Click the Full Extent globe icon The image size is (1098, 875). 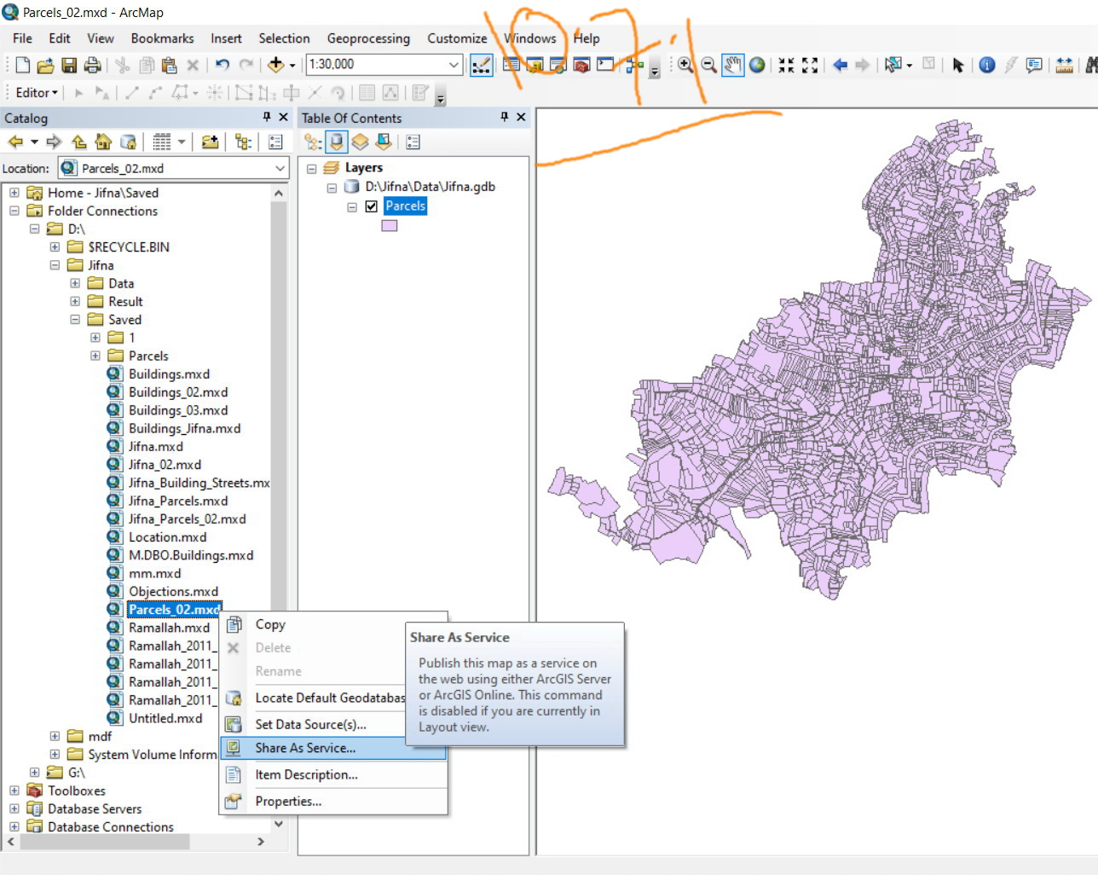[x=757, y=65]
